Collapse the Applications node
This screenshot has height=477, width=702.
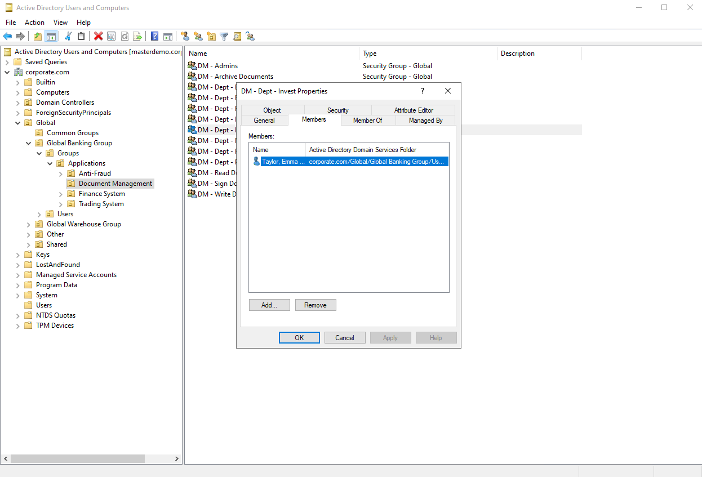tap(50, 163)
